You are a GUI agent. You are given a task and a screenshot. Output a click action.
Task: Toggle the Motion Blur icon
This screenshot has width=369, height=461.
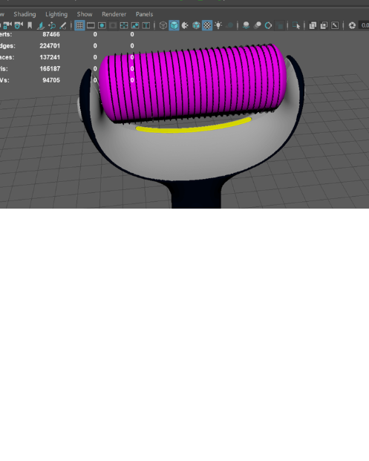coord(258,25)
